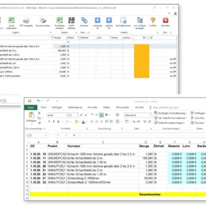Open the font size 10 dropdown
The width and height of the screenshot is (206, 206).
pos(77,115)
